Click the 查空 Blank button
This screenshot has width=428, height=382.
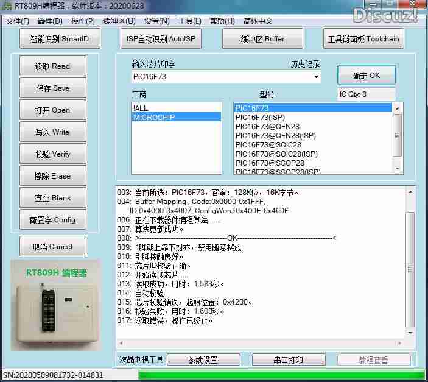(53, 198)
